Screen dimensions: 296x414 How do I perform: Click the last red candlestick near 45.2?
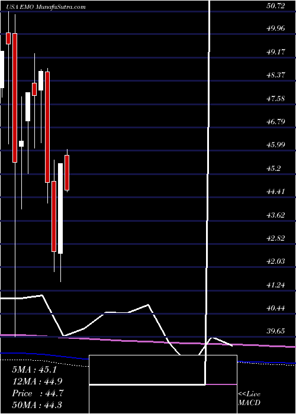67,173
